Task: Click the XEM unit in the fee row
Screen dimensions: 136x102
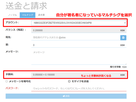Action: (122, 75)
